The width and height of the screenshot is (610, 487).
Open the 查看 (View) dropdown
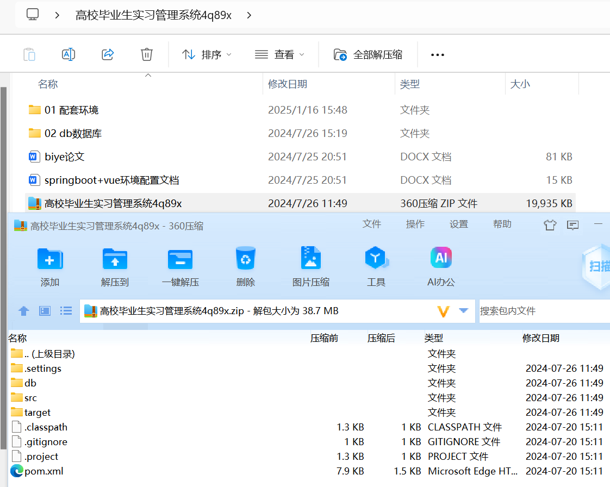point(279,54)
